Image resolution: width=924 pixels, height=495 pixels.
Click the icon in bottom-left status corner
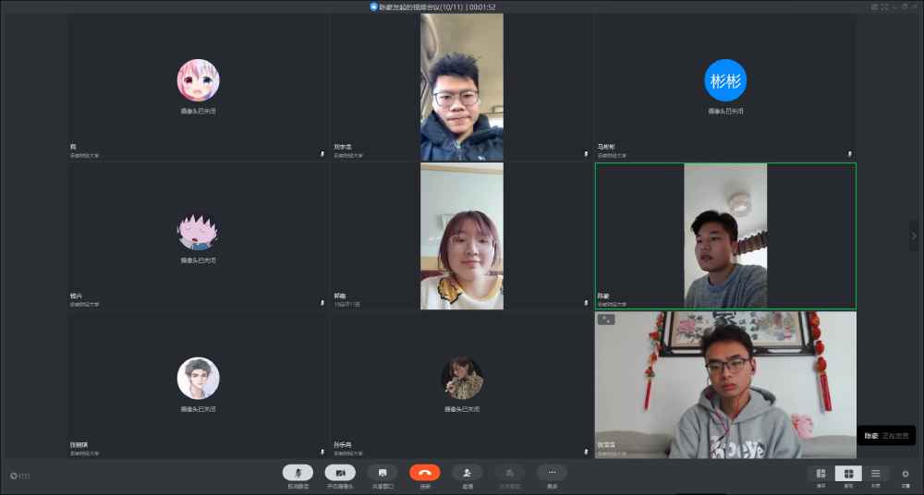14,477
